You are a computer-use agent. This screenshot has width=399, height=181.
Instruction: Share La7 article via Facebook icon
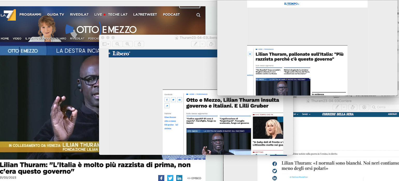161,178
